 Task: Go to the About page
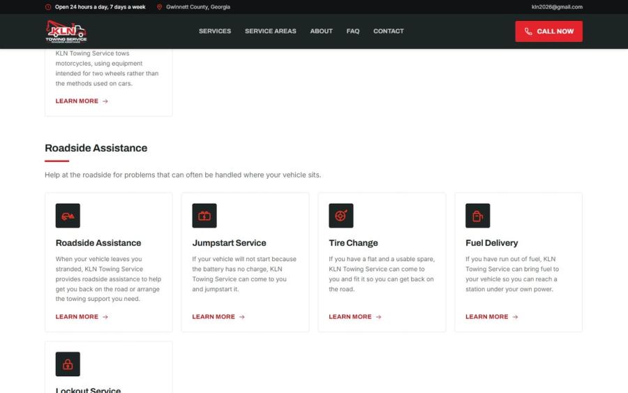(x=321, y=31)
